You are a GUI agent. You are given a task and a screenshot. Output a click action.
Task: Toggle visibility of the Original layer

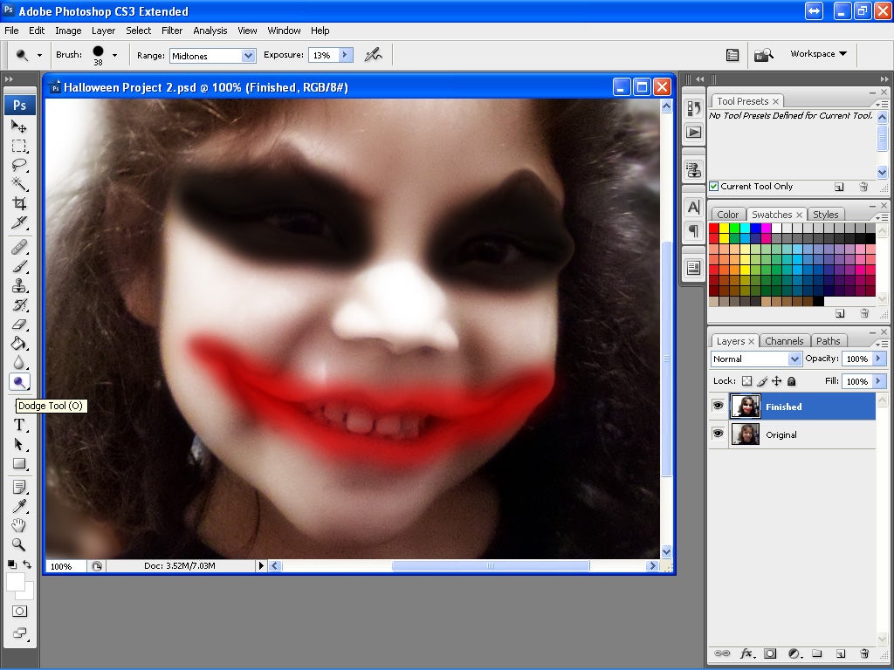pyautogui.click(x=719, y=434)
